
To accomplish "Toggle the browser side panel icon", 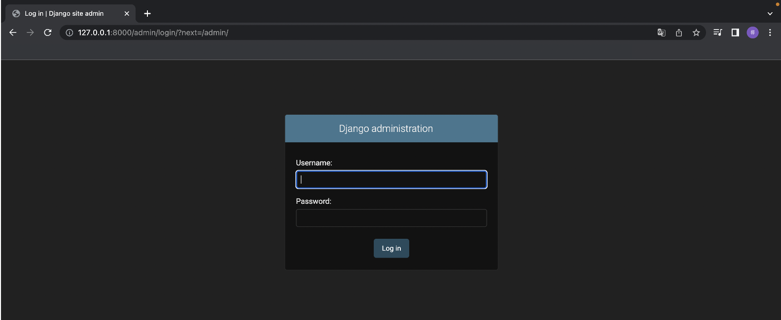I will coord(735,32).
